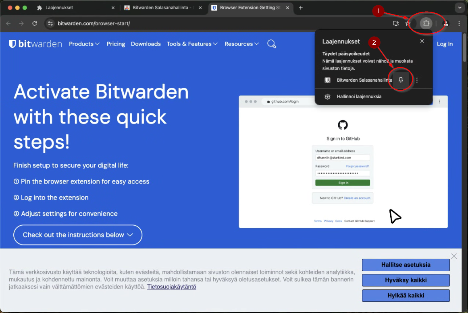Click the gear icon next to Hallinnoi laajennuksia
468x313 pixels.
tap(327, 97)
